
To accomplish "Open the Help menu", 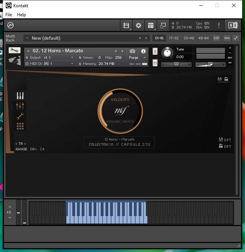I will (x=21, y=15).
